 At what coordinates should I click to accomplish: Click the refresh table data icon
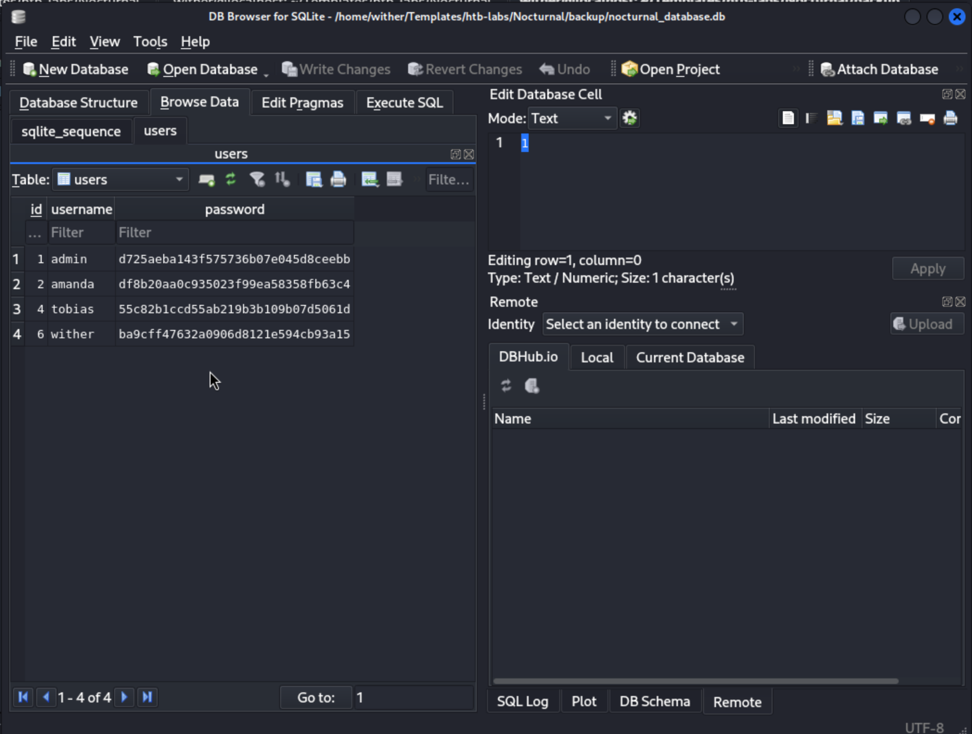click(230, 179)
